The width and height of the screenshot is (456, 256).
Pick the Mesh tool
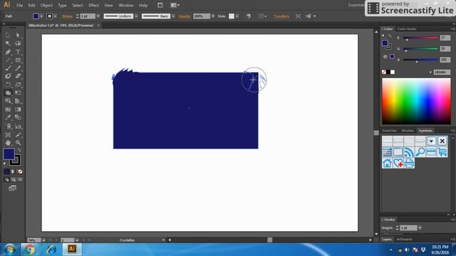click(x=8, y=110)
